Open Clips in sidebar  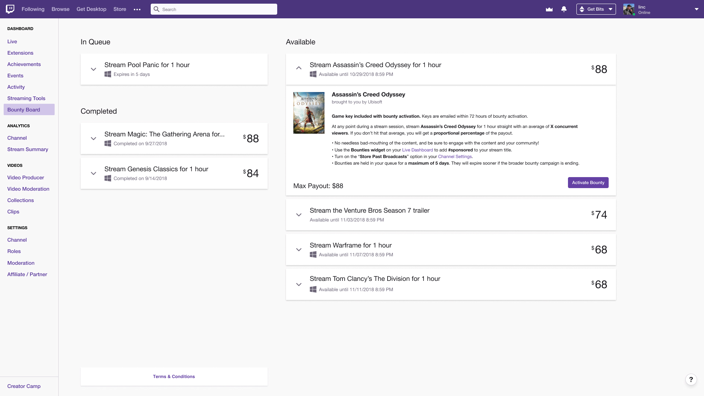click(x=13, y=212)
